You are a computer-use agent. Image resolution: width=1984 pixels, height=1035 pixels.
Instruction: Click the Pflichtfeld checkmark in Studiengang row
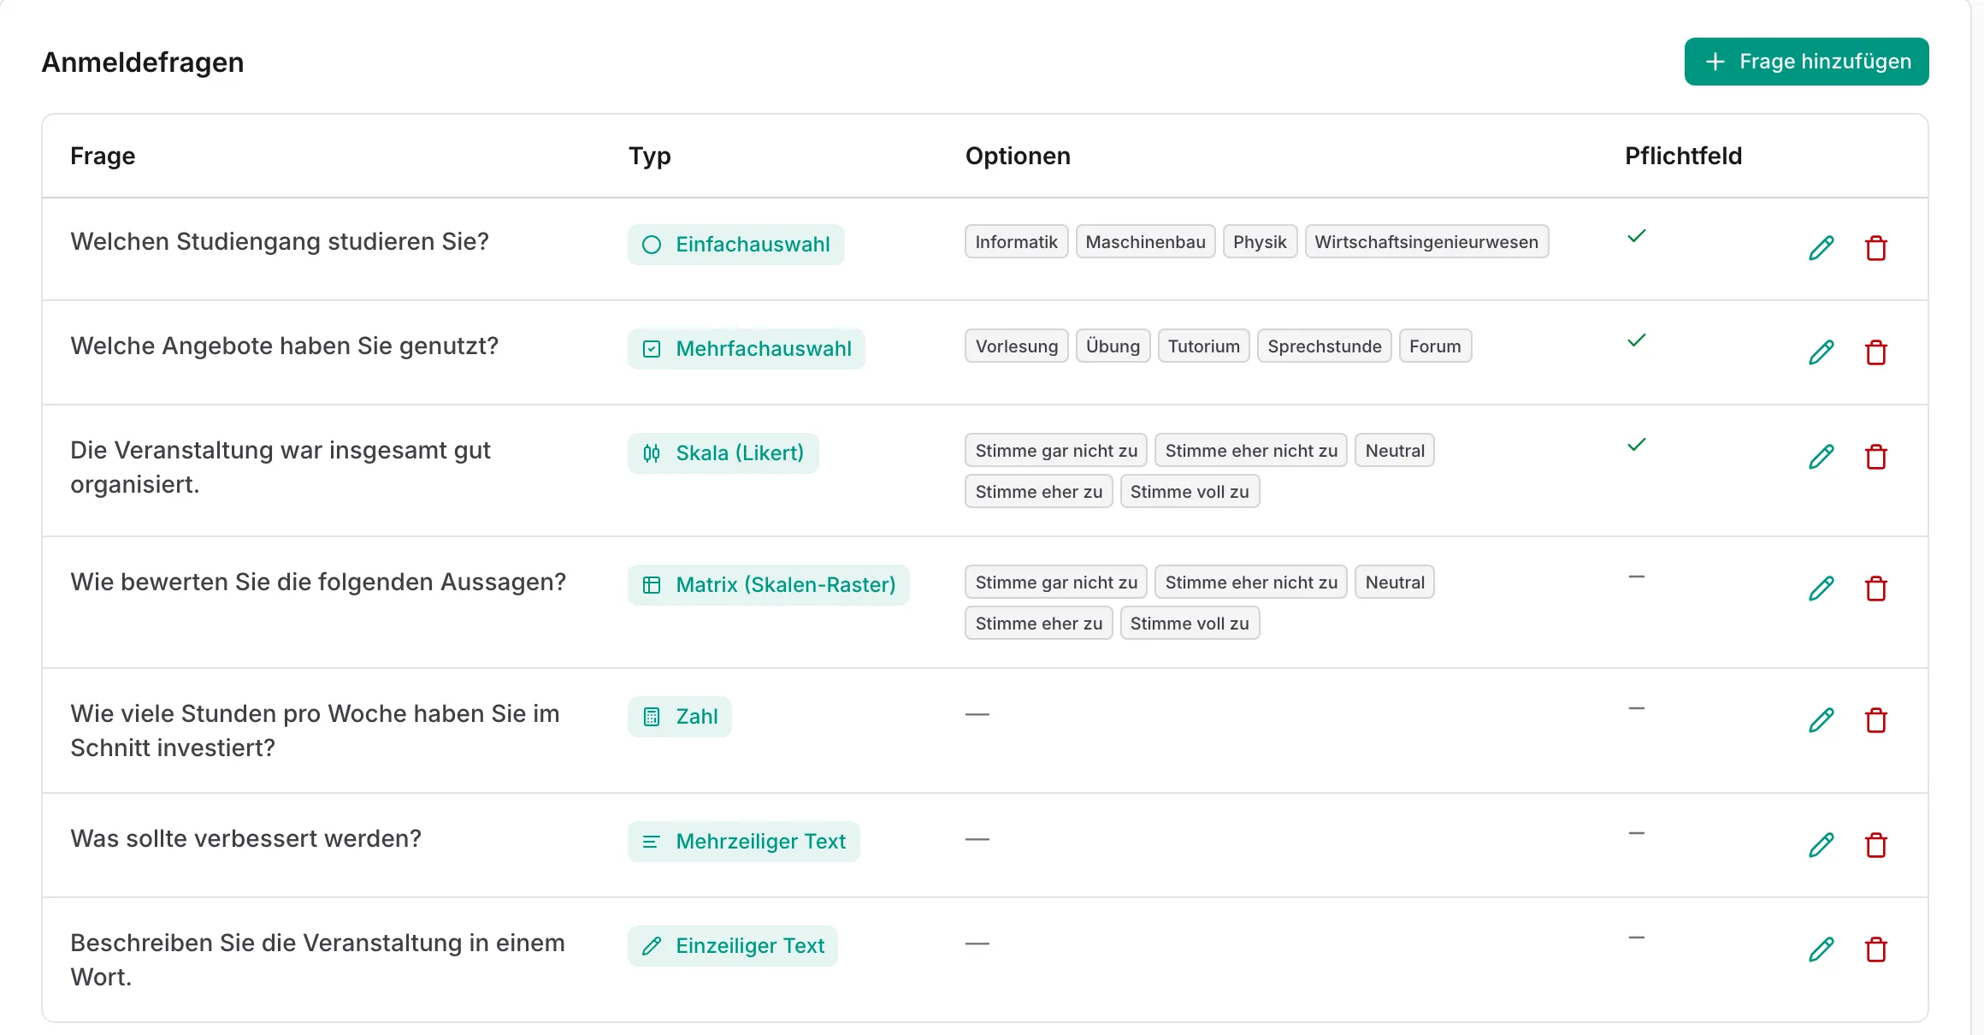(1636, 236)
